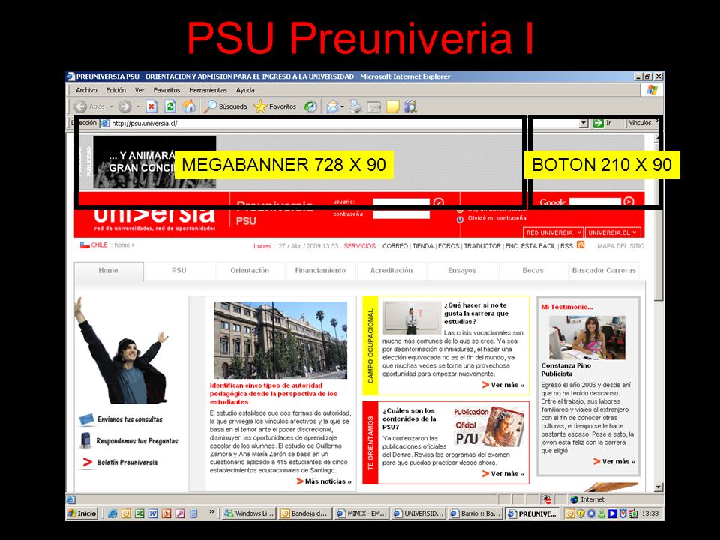Switch to the Orientación tab
The width and height of the screenshot is (720, 540).
(x=250, y=271)
